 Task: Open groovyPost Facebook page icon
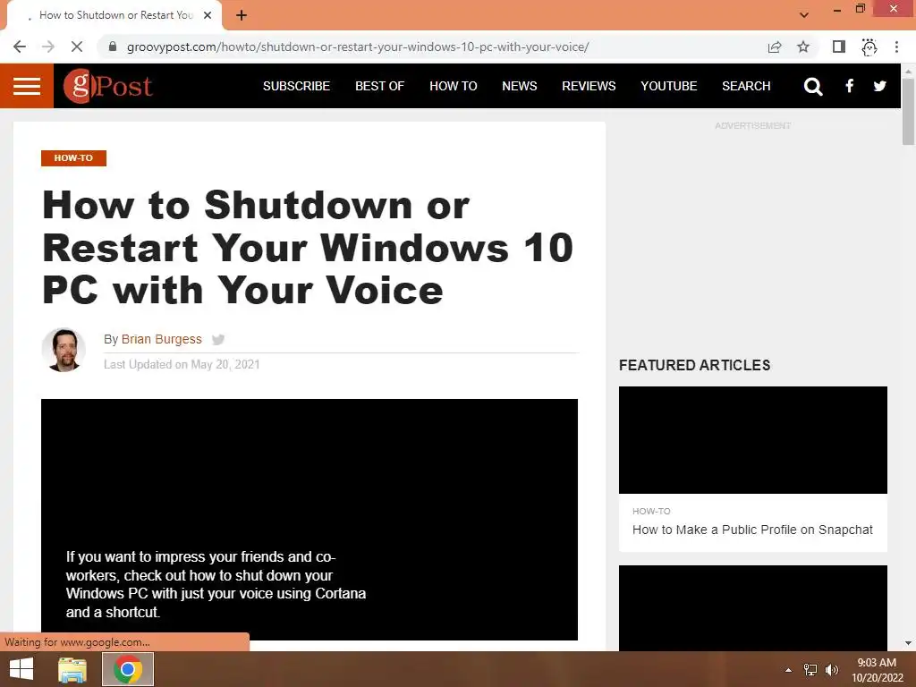(850, 86)
